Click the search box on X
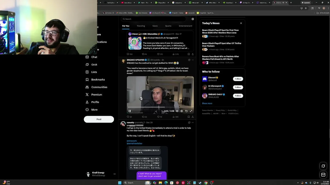The image size is (330, 185). point(153,19)
